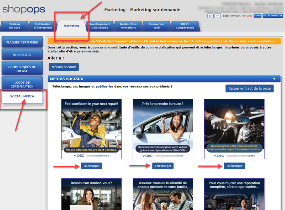Image resolution: width=285 pixels, height=210 pixels.
Task: Go to Gestion Des Formations tab
Action: 128,26
